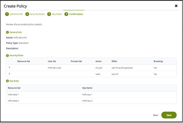This screenshot has width=183, height=123.
Task: Click the step 2 circle icon in wizard header
Action: tap(27, 14)
